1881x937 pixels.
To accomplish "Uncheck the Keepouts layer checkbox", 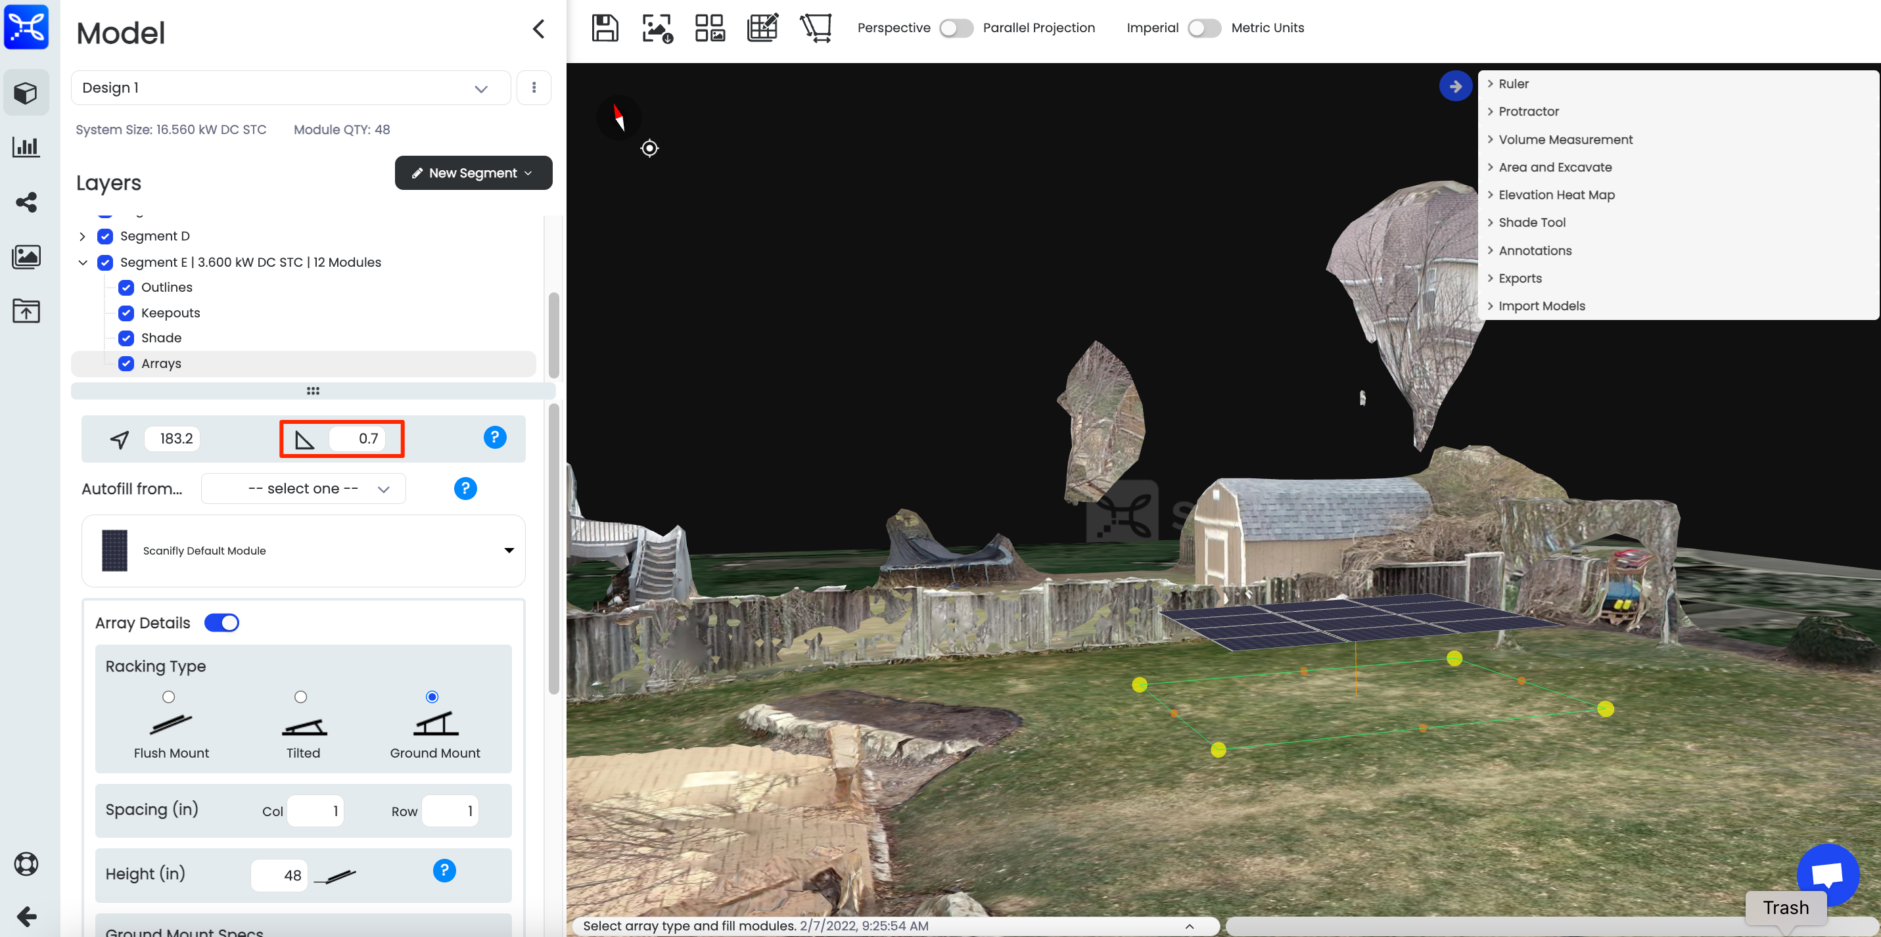I will 126,313.
